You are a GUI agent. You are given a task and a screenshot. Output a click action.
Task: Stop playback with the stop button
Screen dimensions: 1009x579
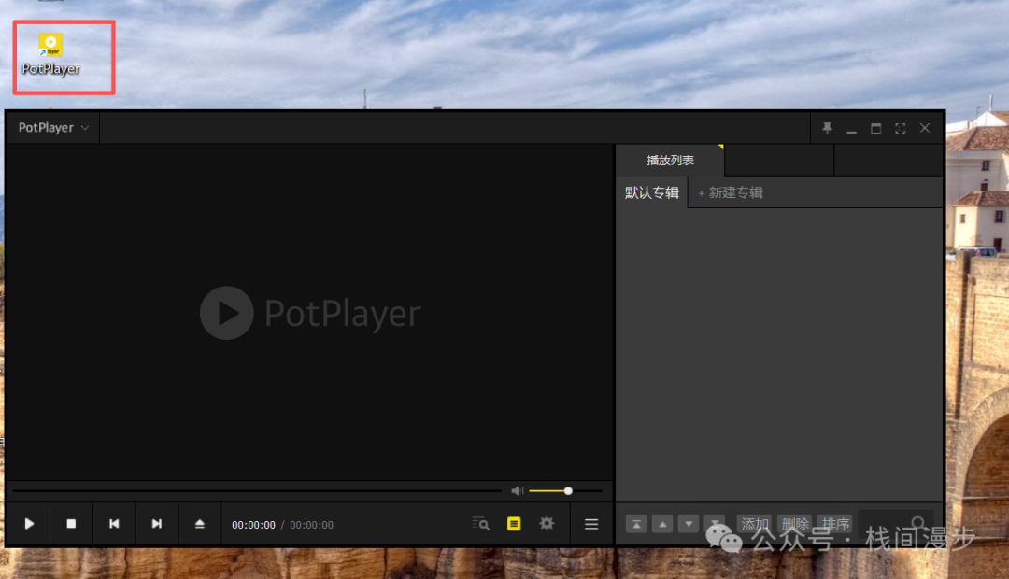pos(71,524)
